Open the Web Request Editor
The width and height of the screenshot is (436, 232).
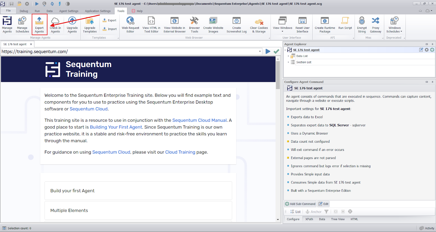[130, 25]
